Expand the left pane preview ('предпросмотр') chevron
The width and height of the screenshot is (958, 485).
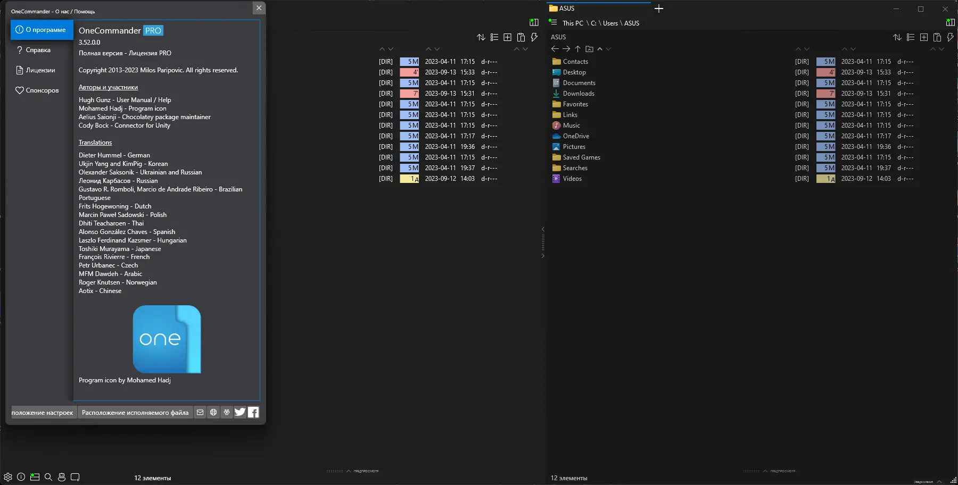(349, 471)
